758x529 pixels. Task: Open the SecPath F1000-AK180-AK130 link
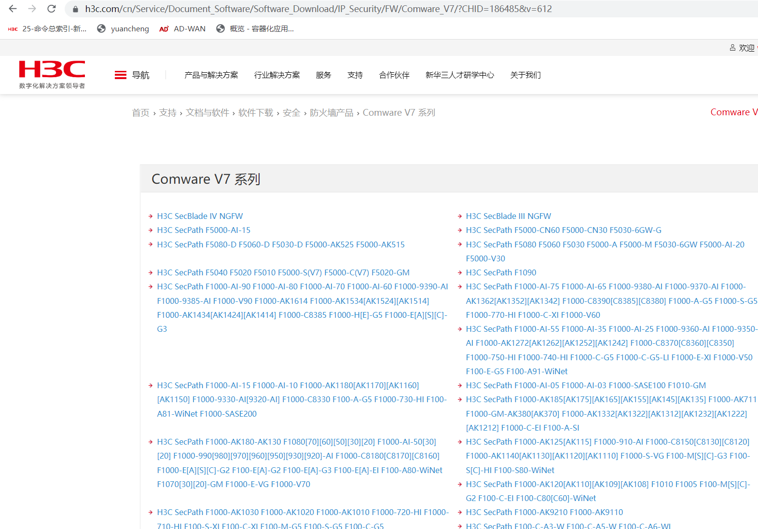(300, 463)
